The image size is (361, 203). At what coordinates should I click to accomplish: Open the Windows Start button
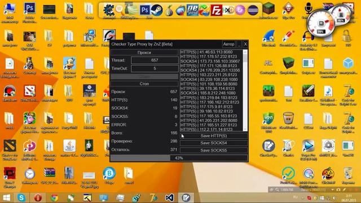(x=7, y=198)
